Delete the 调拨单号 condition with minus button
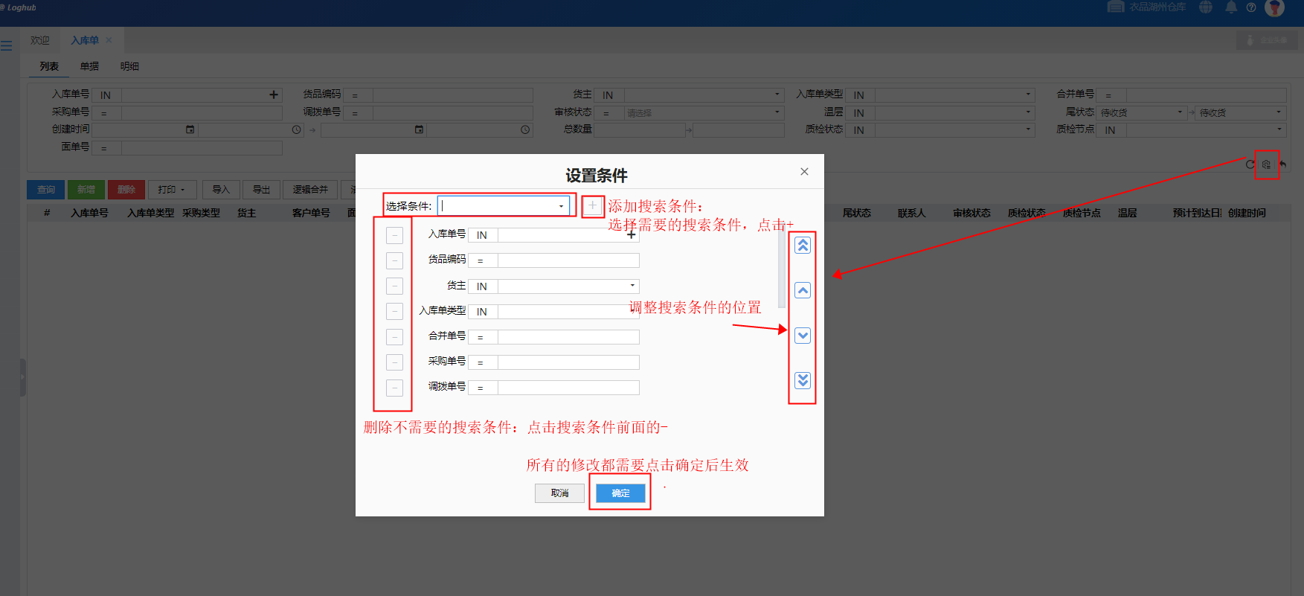 pyautogui.click(x=394, y=388)
